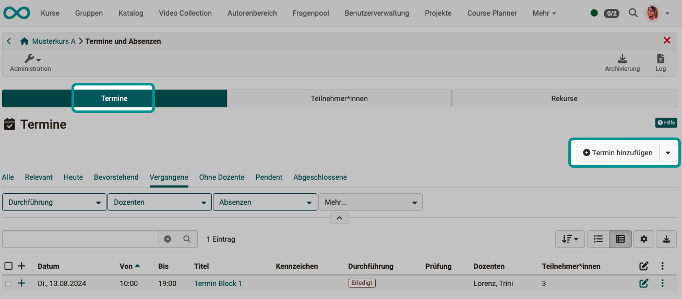Viewport: 682px width, 299px height.
Task: Open the user menu arrow beside the avatar
Action: 667,14
